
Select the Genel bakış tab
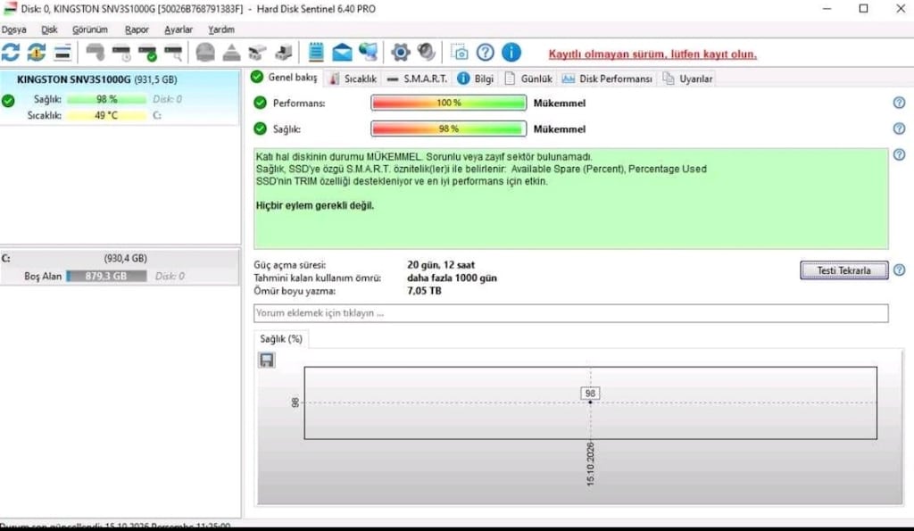285,78
